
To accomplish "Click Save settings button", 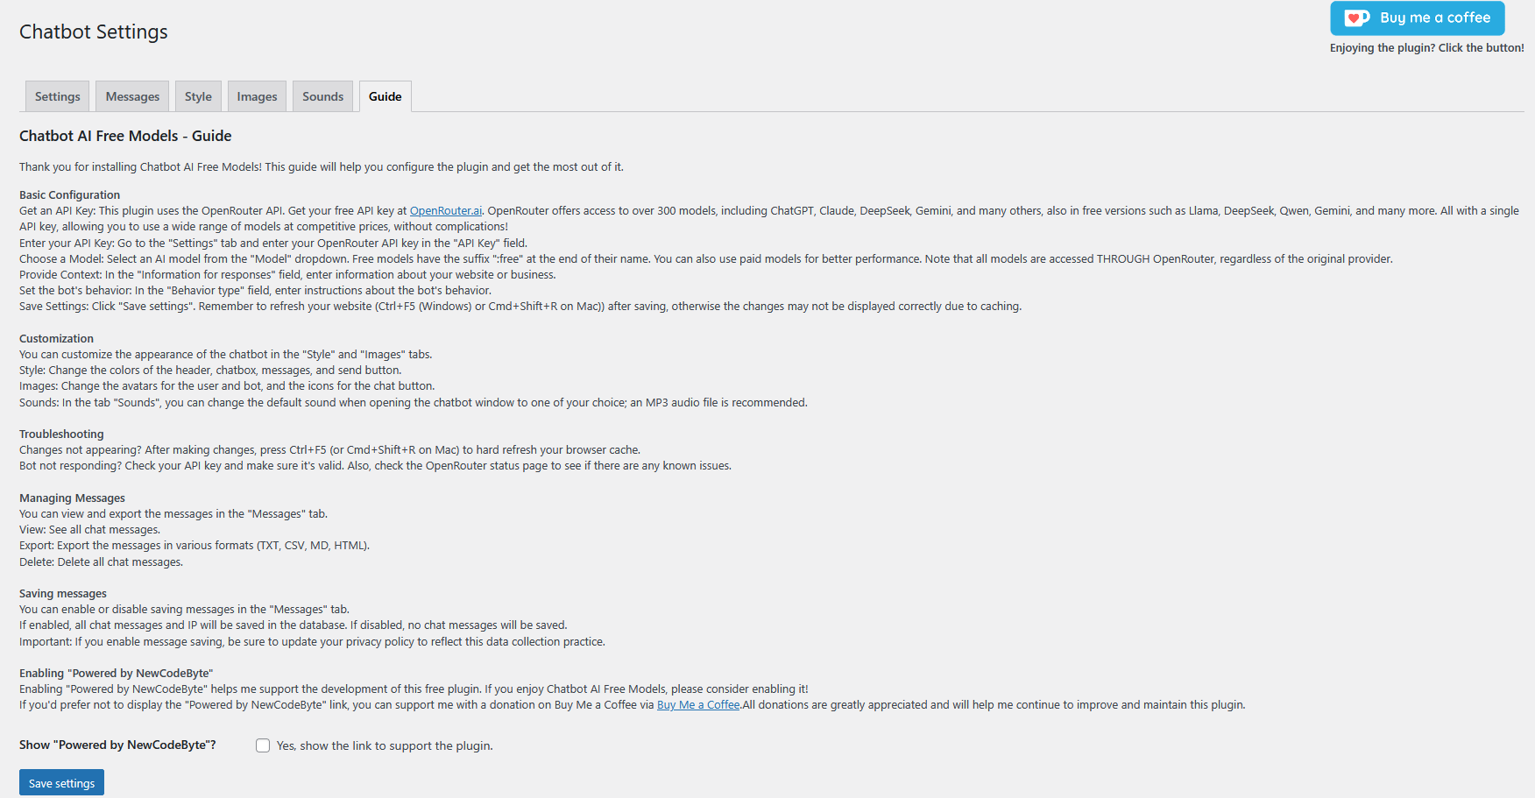I will [x=61, y=783].
